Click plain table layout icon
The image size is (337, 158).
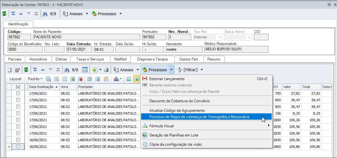(65, 79)
